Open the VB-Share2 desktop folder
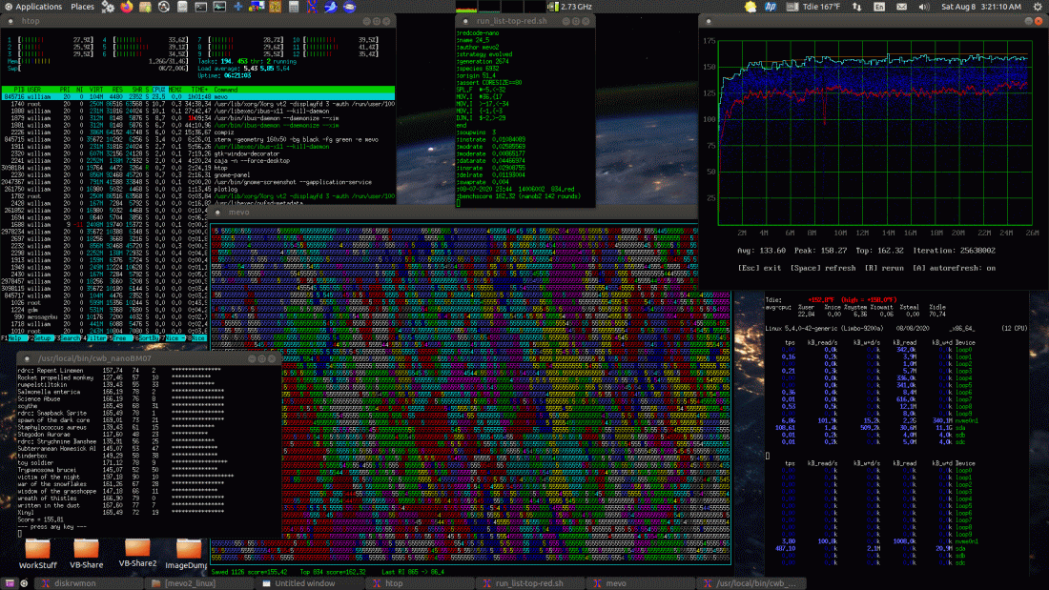Screen dimensions: 1049x590 tap(138, 553)
